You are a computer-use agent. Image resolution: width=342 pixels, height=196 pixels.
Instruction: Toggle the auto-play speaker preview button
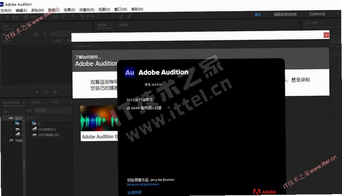[x=55, y=92]
